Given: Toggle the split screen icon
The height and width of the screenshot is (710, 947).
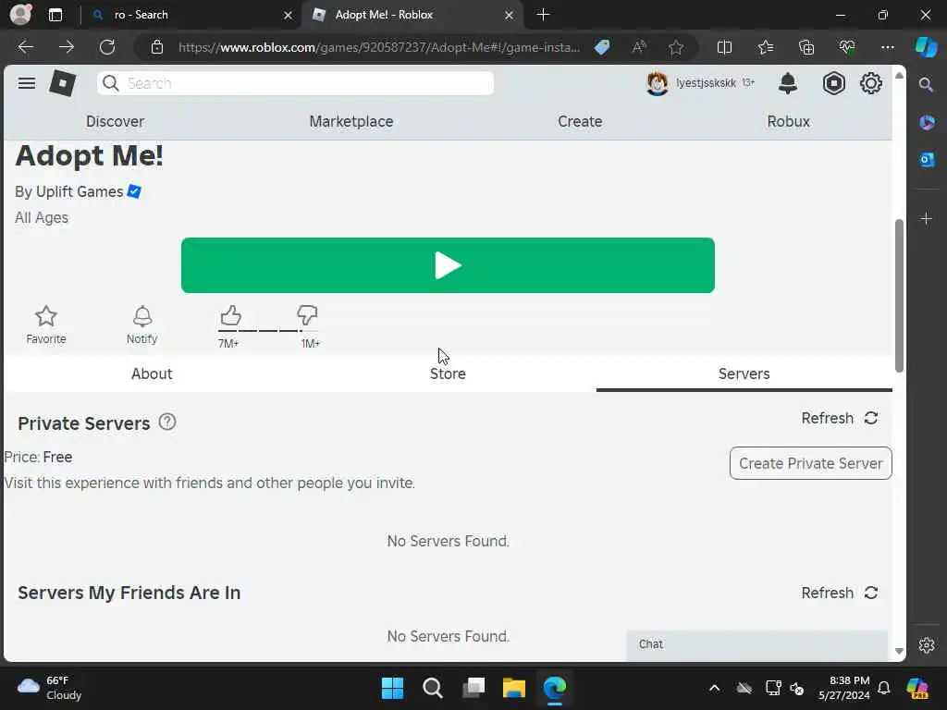Looking at the screenshot, I should [x=724, y=47].
